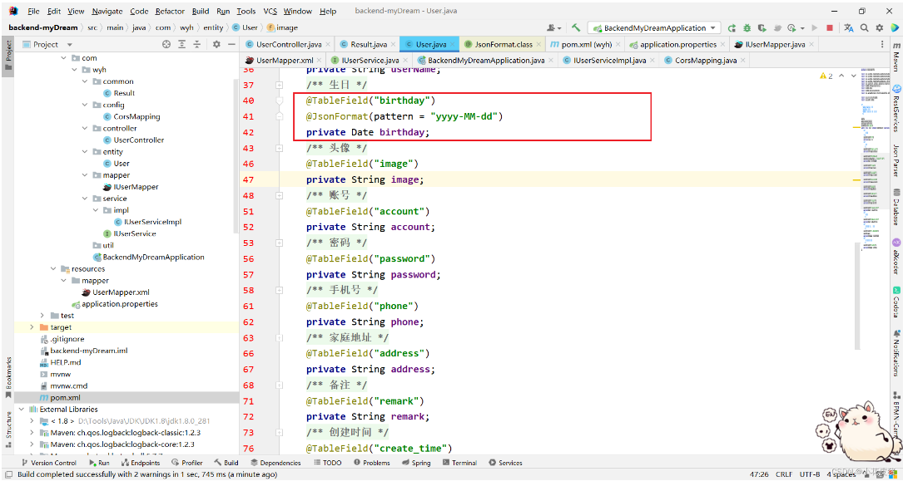Open the Endpoints tool window
The width and height of the screenshot is (903, 486).
[141, 463]
